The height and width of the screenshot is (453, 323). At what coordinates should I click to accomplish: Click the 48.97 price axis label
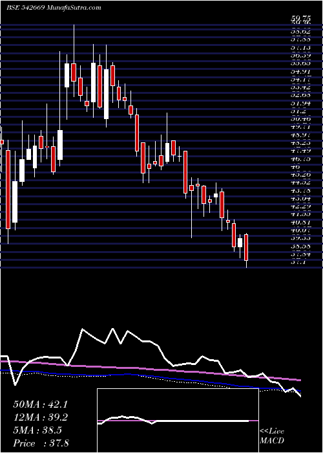(x=300, y=135)
